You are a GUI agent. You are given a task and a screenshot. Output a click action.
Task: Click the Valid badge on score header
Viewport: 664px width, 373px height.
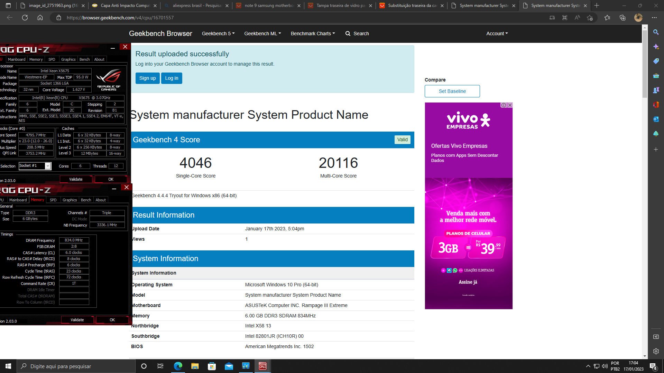pyautogui.click(x=402, y=140)
